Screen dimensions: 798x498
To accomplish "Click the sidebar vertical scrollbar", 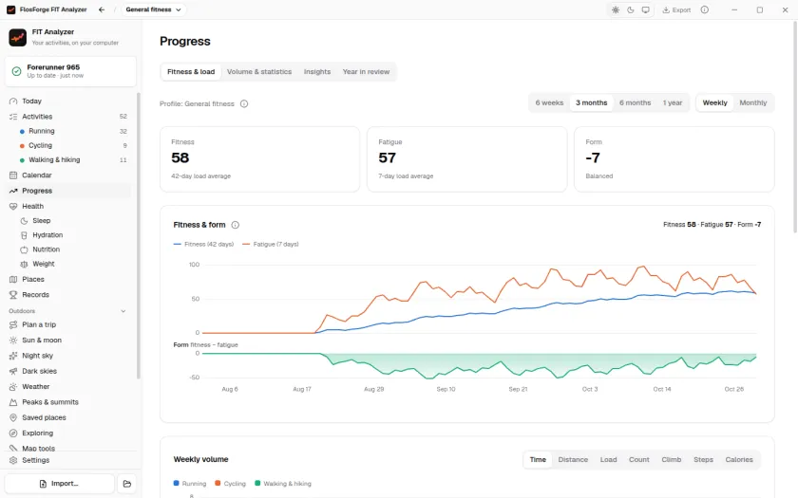I will (x=139, y=235).
